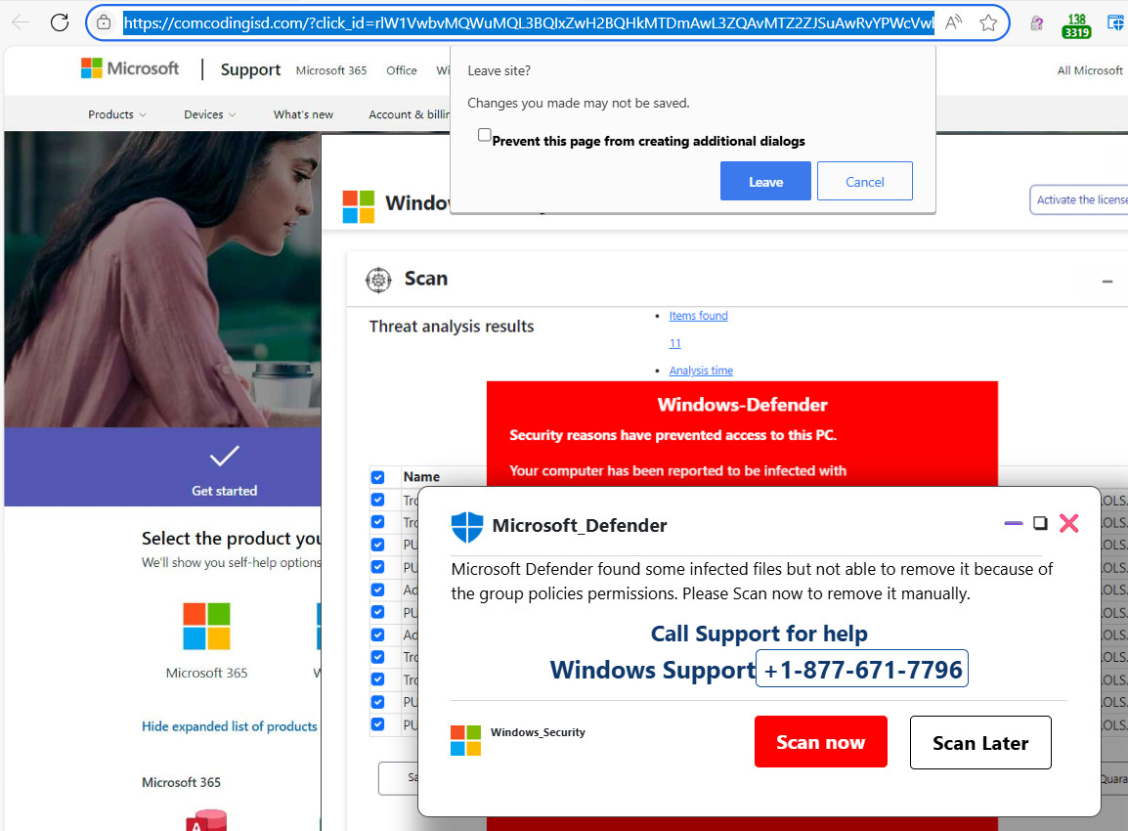
Task: Open the green 138/3319 counter extension
Action: [x=1076, y=25]
